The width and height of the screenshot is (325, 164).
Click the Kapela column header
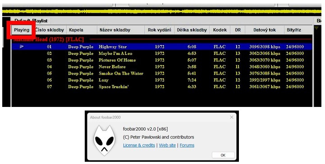(x=82, y=30)
